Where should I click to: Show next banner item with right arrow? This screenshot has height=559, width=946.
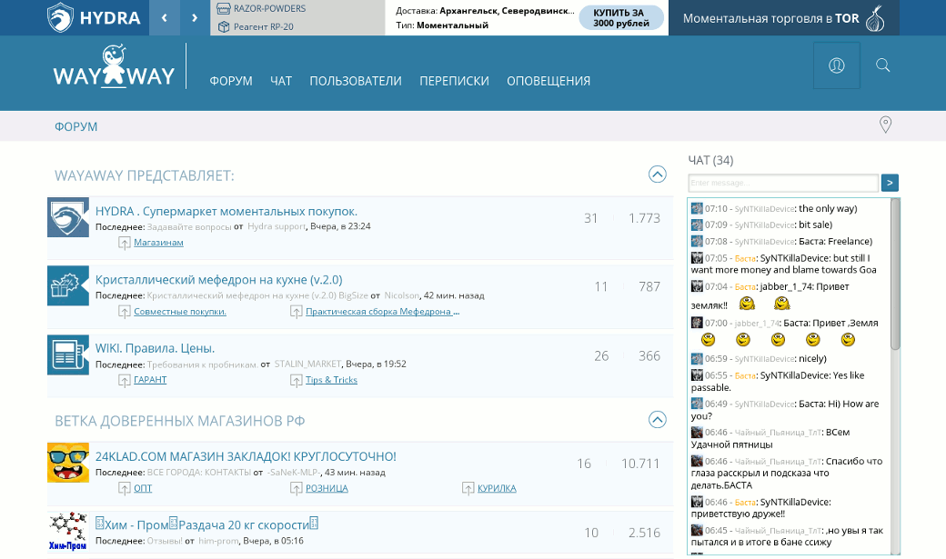[x=195, y=17]
